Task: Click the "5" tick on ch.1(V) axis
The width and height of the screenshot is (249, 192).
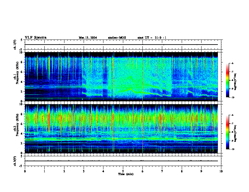Action: tap(22, 40)
